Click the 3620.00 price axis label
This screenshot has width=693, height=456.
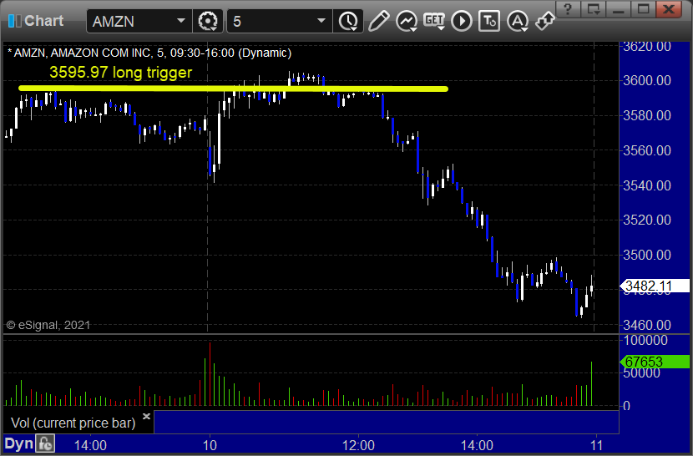click(647, 46)
